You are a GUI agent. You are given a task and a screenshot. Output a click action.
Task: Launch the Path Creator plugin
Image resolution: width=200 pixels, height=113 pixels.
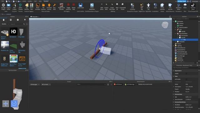[14, 7]
